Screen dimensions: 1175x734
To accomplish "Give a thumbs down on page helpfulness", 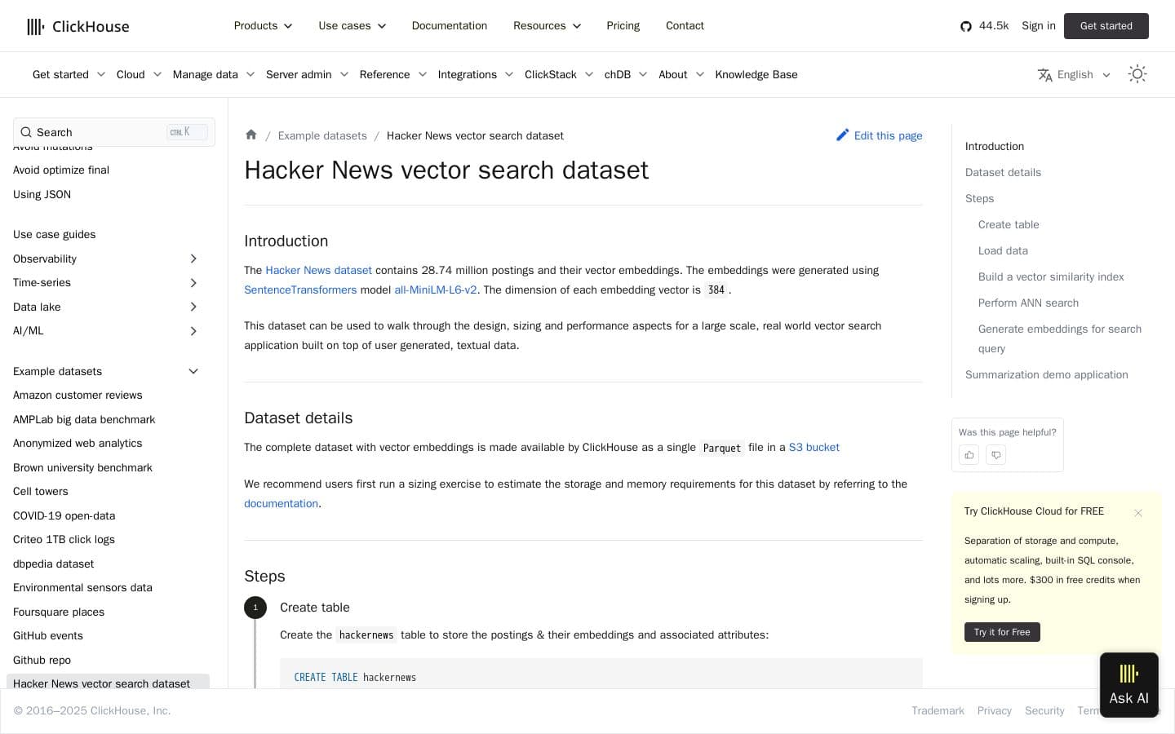I will 995,455.
